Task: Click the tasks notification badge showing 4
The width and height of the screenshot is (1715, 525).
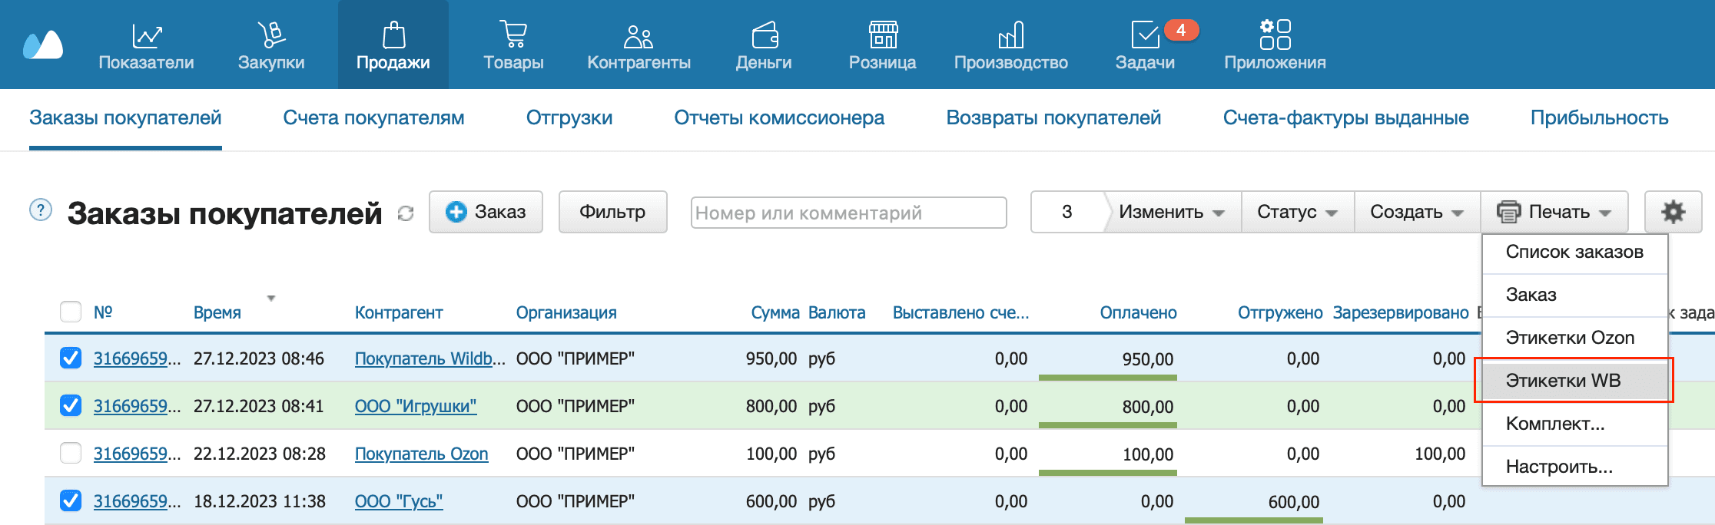Action: [1181, 30]
